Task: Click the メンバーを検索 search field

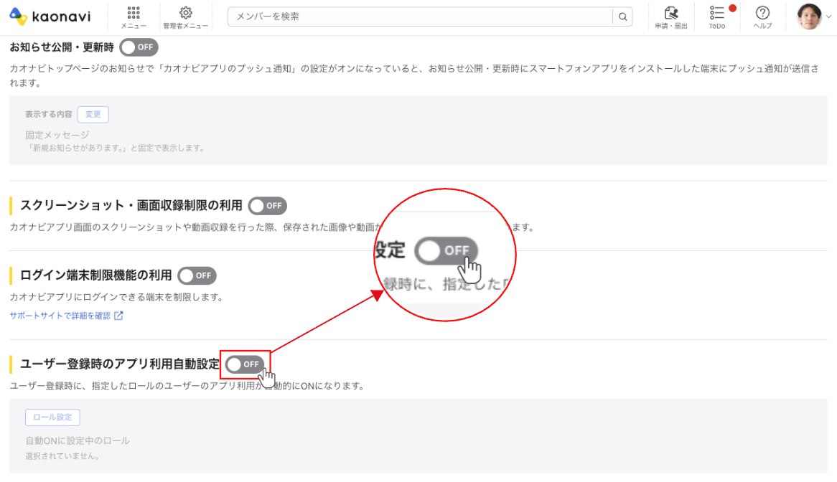Action: click(419, 16)
